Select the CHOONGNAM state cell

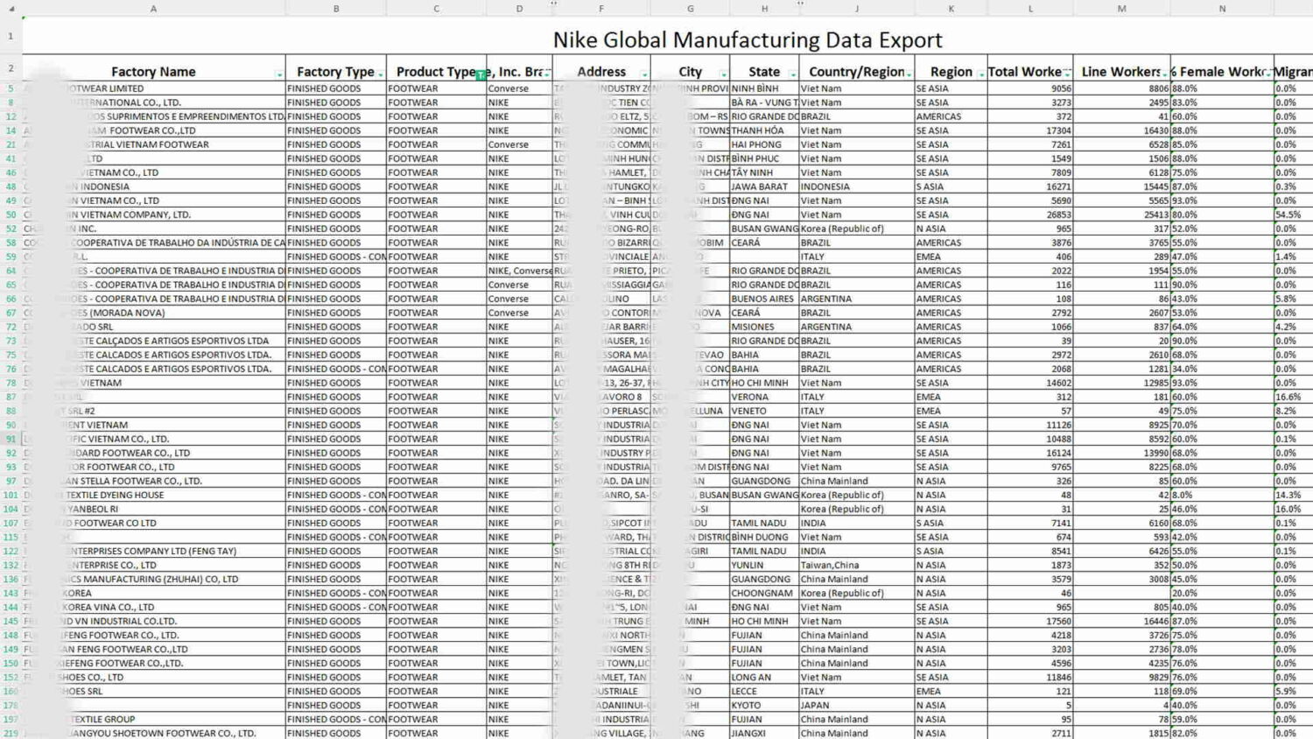click(x=764, y=593)
